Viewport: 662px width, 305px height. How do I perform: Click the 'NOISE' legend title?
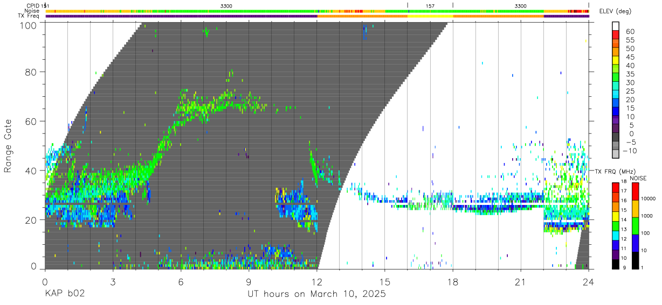point(639,178)
